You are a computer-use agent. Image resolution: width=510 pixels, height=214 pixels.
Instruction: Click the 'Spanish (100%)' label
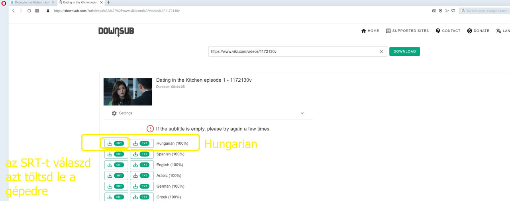point(171,154)
